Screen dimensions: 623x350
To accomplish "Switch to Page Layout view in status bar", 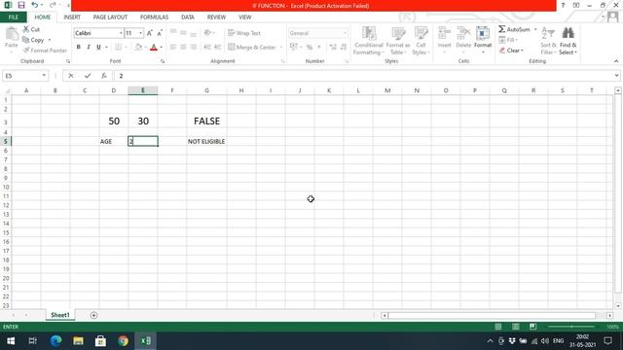I will [515, 327].
